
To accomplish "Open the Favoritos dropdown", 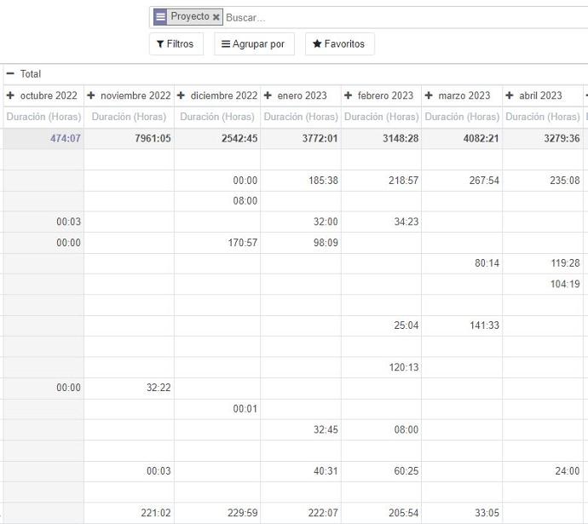I will pyautogui.click(x=339, y=43).
